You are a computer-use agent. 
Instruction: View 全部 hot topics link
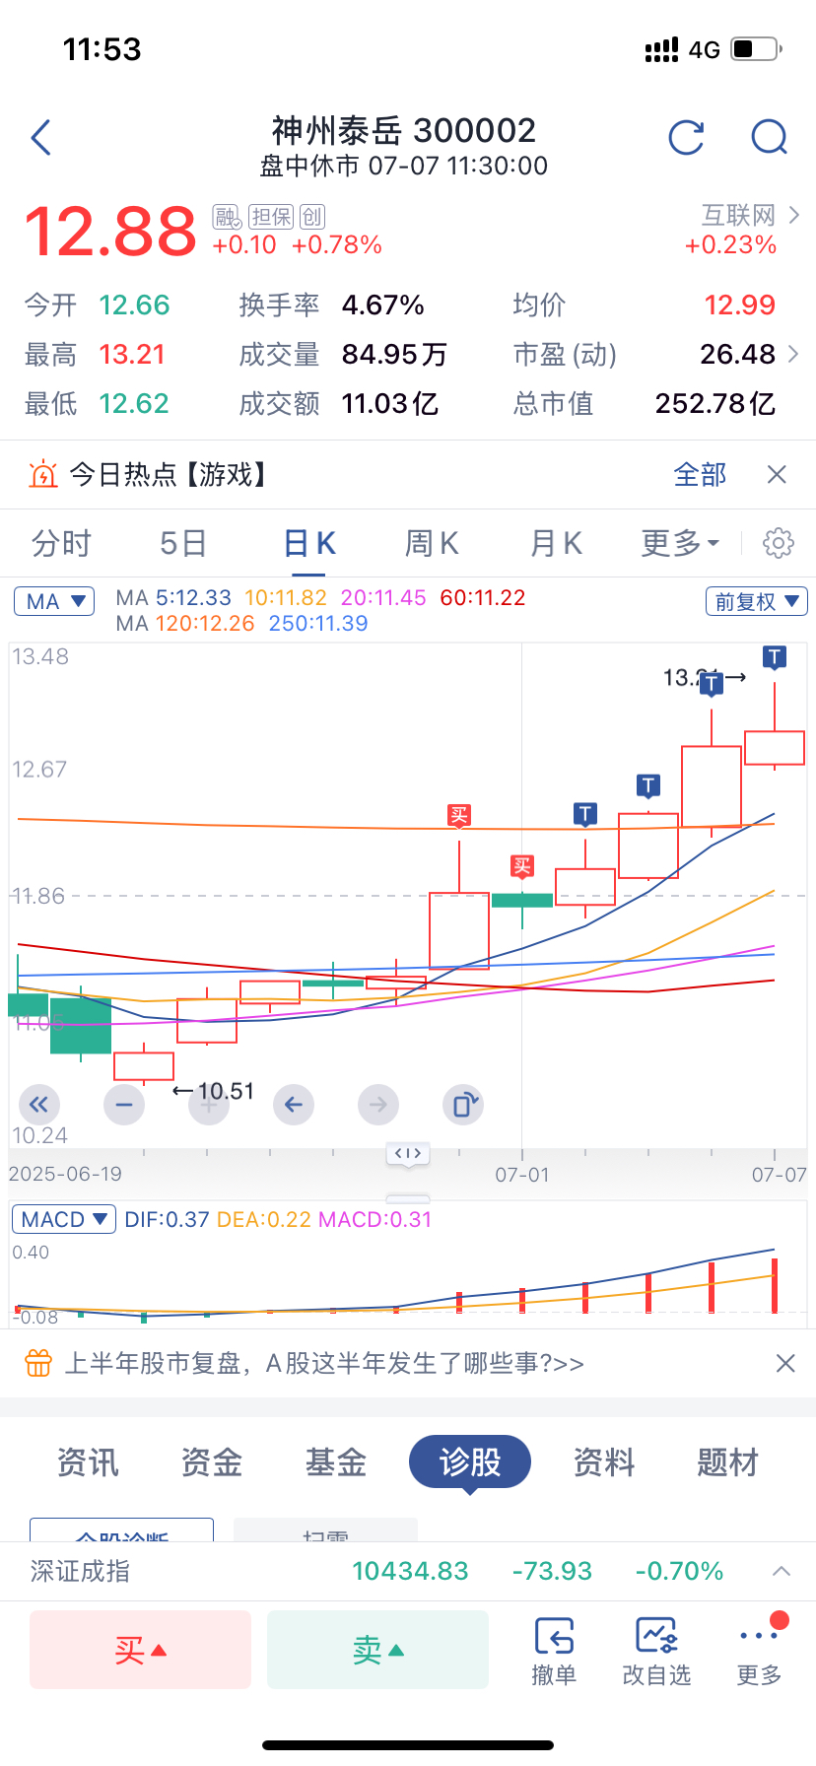(700, 475)
